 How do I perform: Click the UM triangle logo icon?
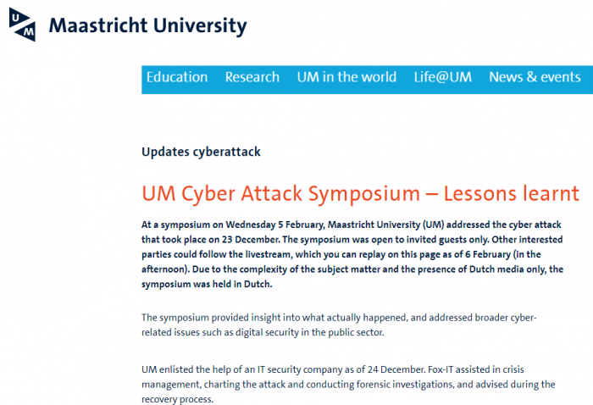(x=23, y=25)
